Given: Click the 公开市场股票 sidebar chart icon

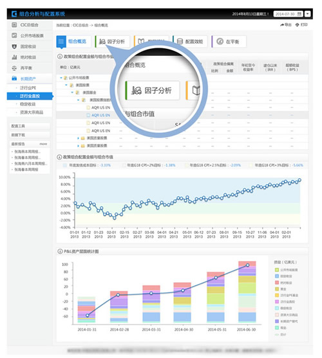Looking at the screenshot, I should [x=14, y=35].
